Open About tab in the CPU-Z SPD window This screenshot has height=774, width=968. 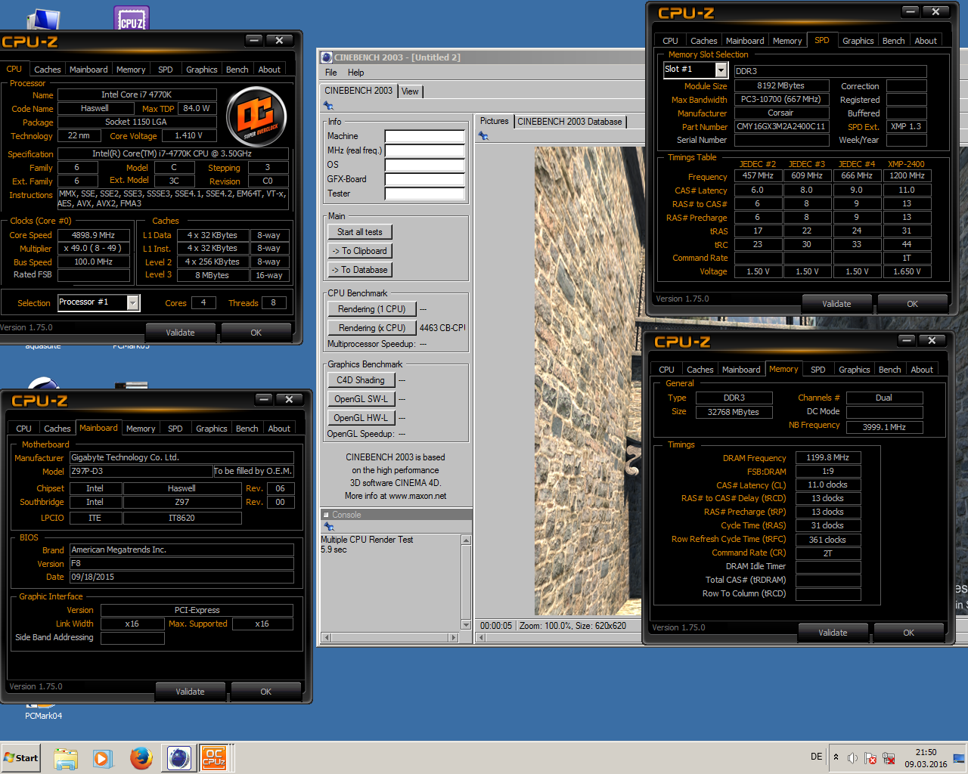click(926, 41)
